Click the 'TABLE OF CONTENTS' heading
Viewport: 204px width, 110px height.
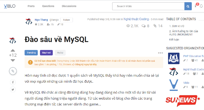pos(181,19)
